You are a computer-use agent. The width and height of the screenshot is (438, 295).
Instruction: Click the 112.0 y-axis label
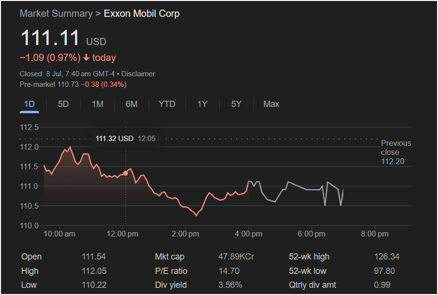coord(29,147)
